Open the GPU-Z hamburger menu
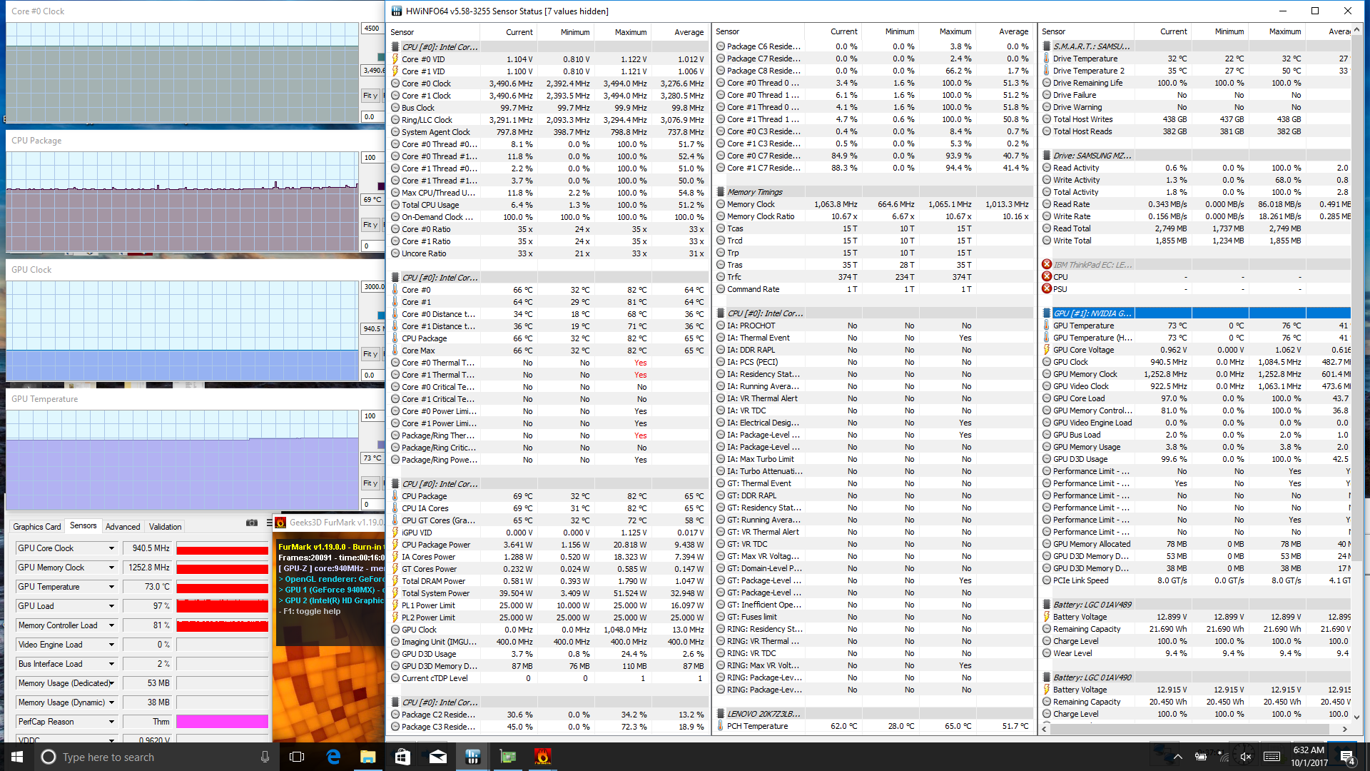Screen dimensions: 1370x771 [x=269, y=523]
